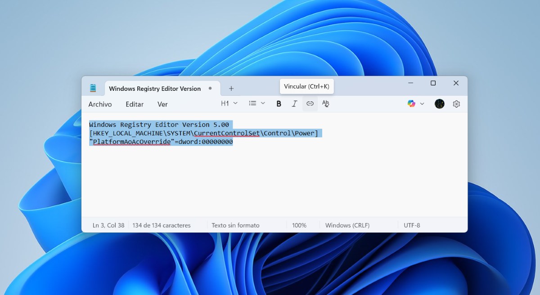Open the Ver menu
Viewport: 540px width, 295px height.
click(162, 104)
